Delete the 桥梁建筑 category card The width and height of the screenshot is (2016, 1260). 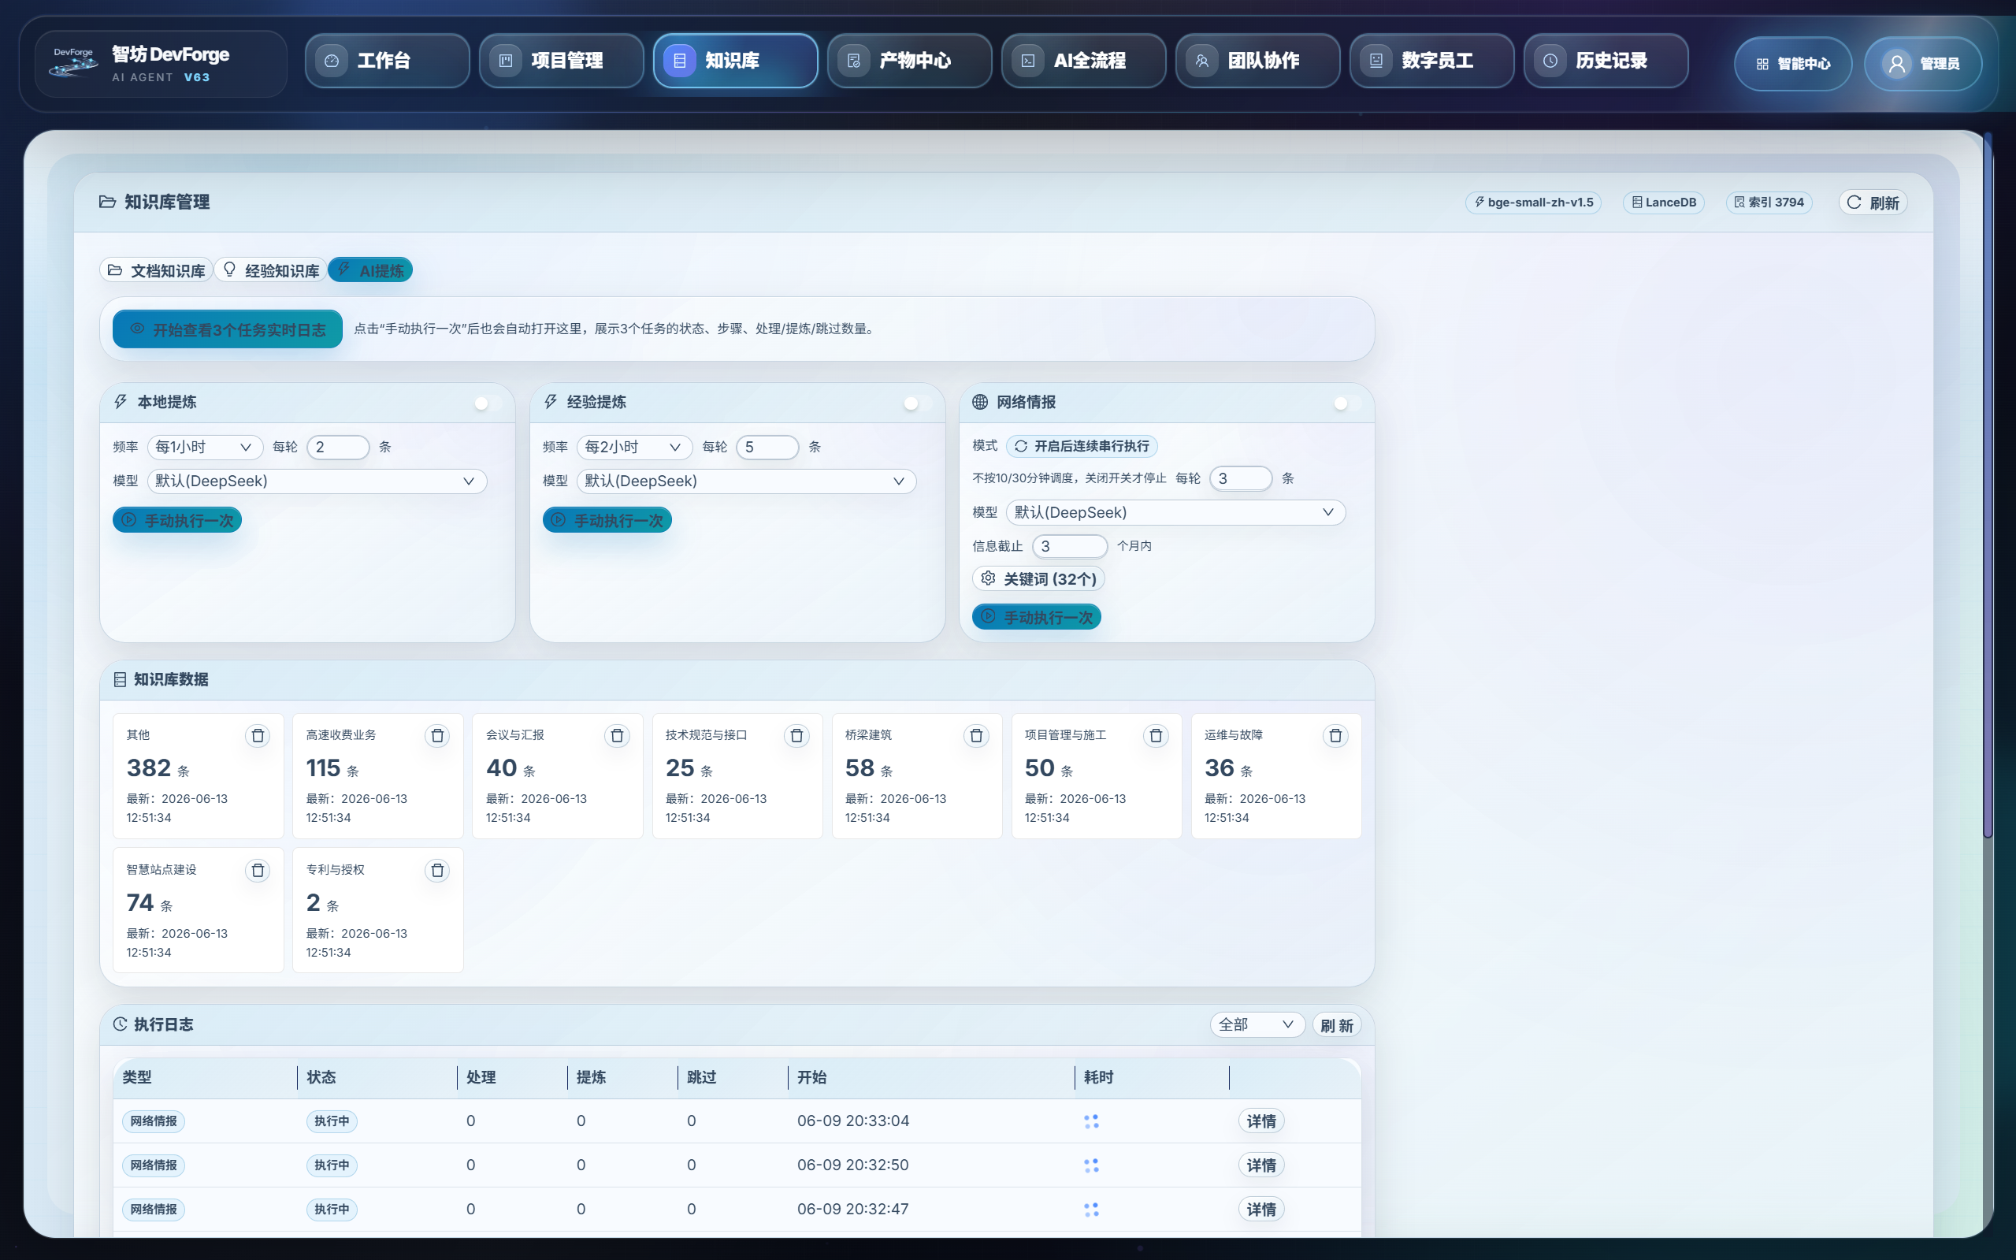tap(976, 736)
